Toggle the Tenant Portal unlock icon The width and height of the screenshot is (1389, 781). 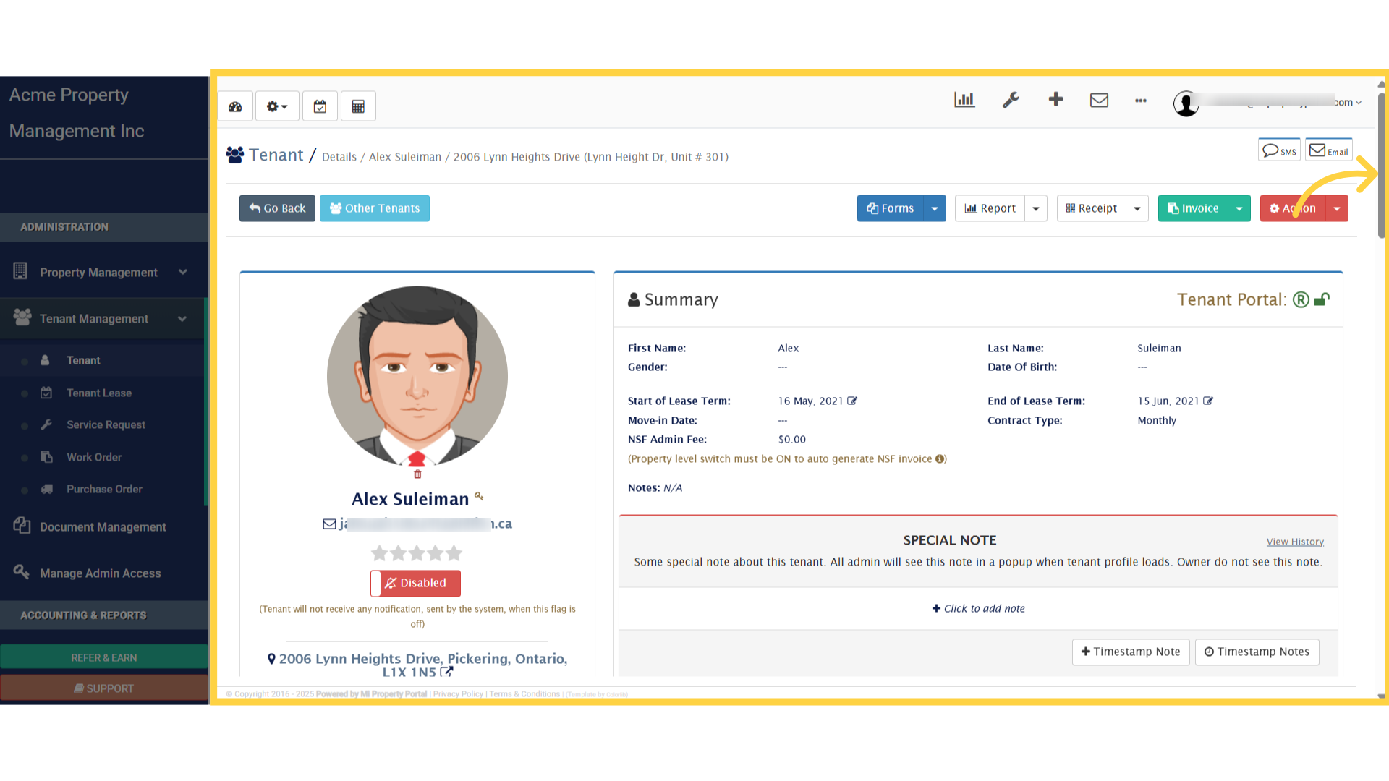(1322, 299)
